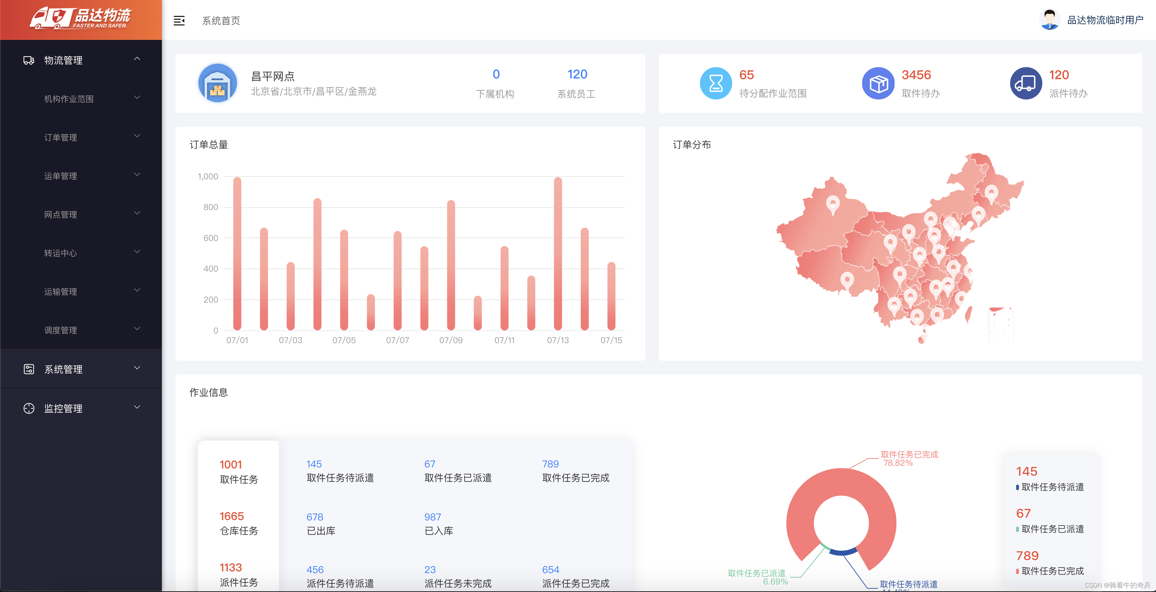
Task: Click the 07/13 bar in 订单总量 chart
Action: [558, 254]
